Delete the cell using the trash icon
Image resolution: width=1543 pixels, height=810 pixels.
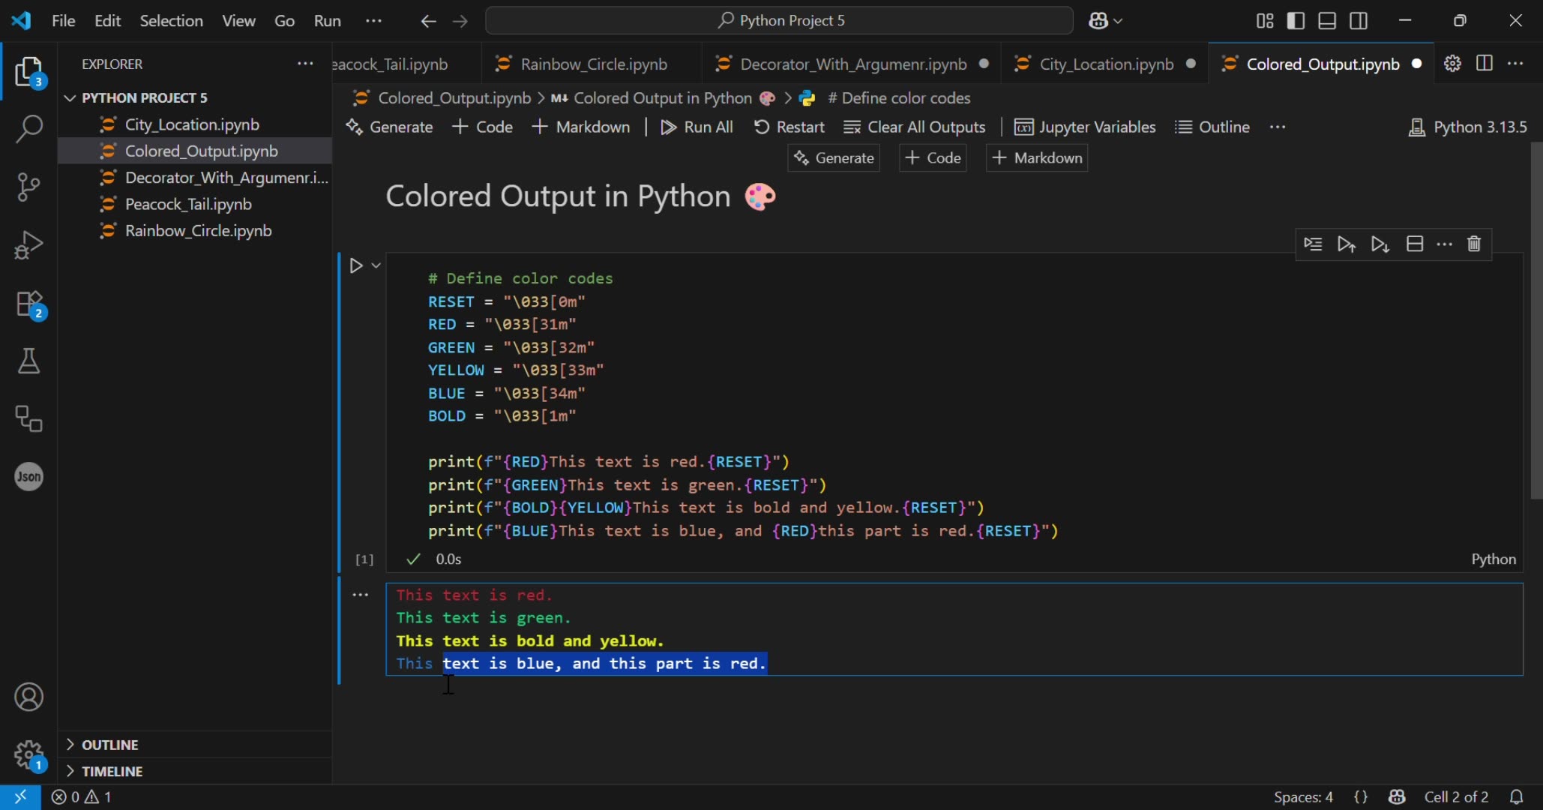(x=1473, y=244)
